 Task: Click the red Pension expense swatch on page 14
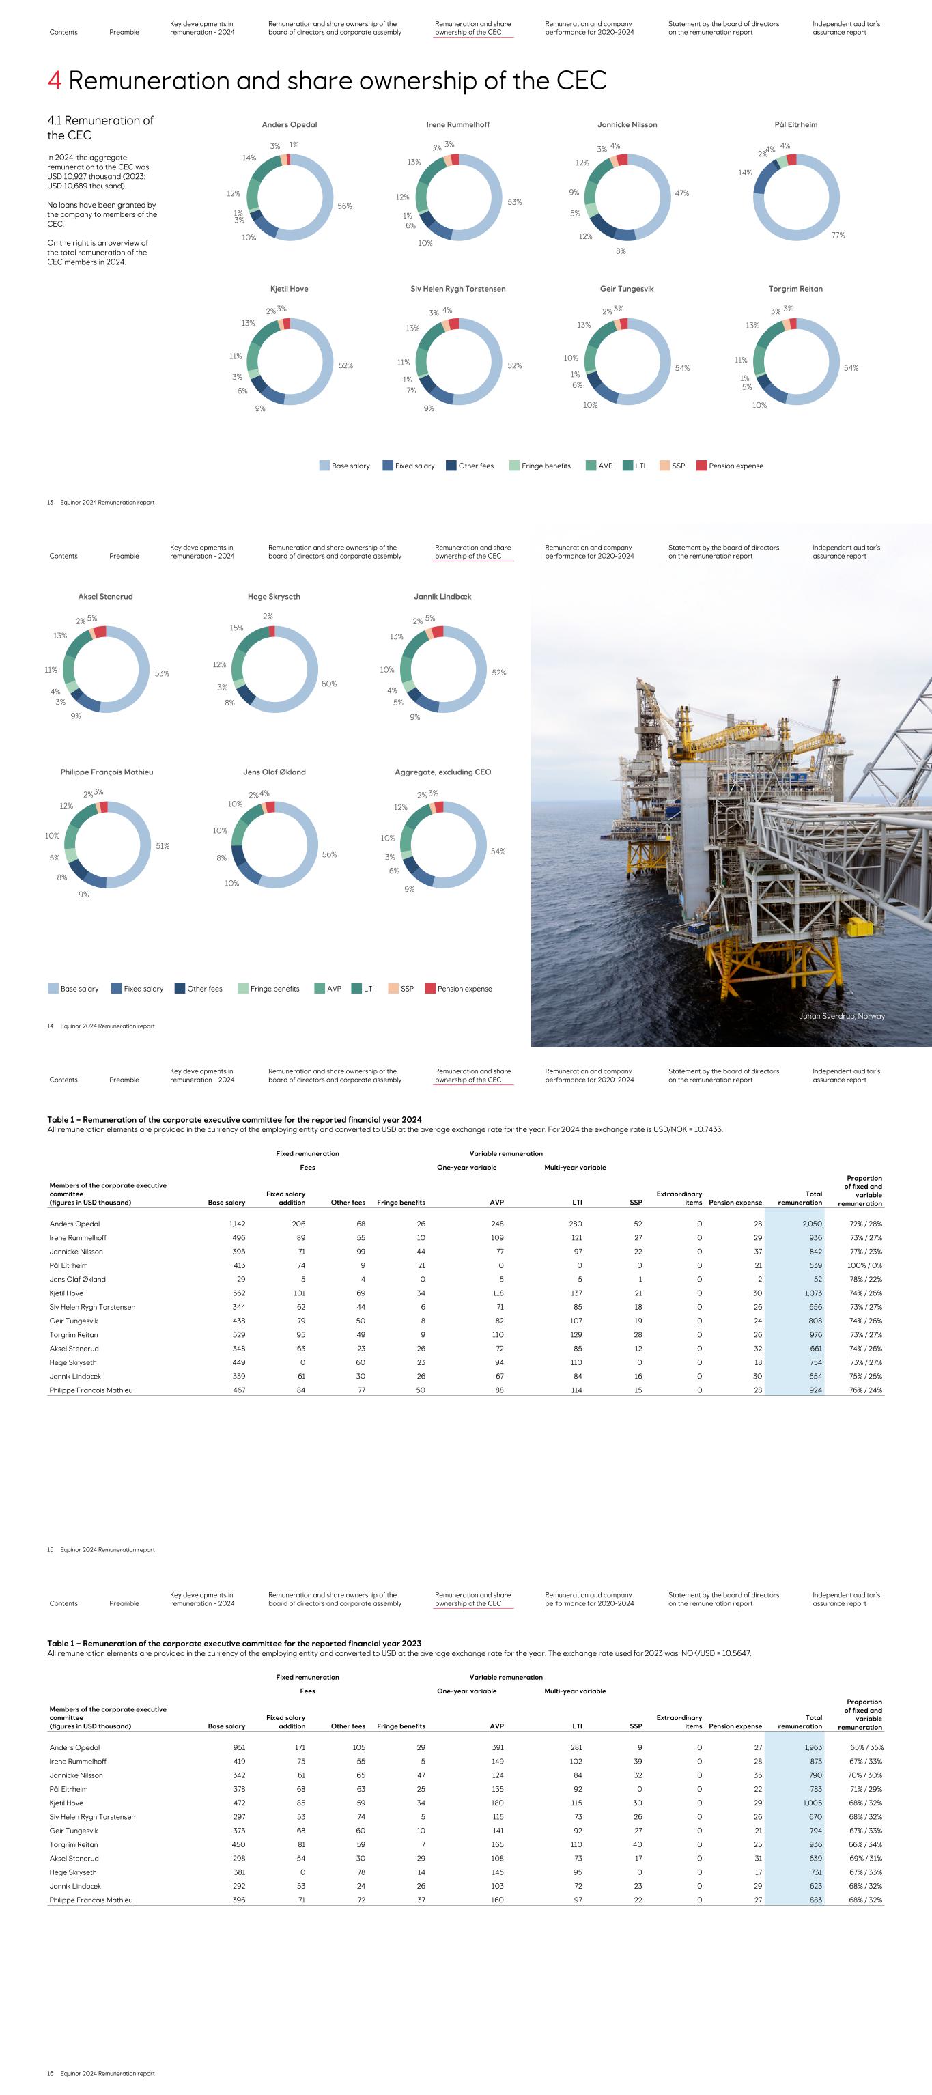(x=430, y=989)
